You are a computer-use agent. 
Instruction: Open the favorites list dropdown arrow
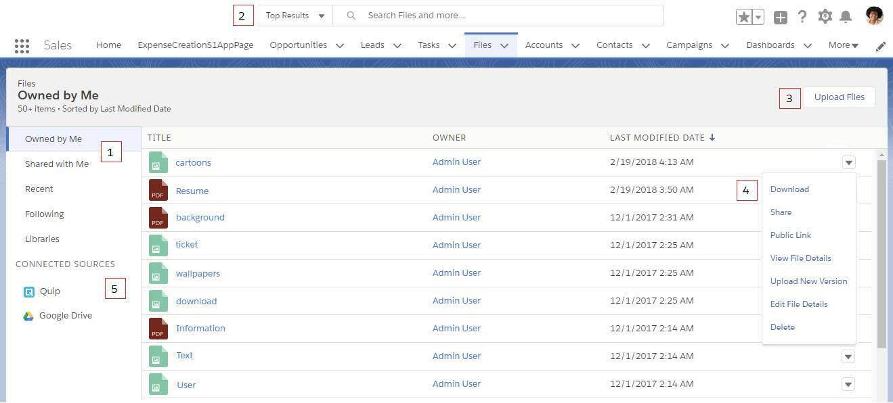click(758, 17)
